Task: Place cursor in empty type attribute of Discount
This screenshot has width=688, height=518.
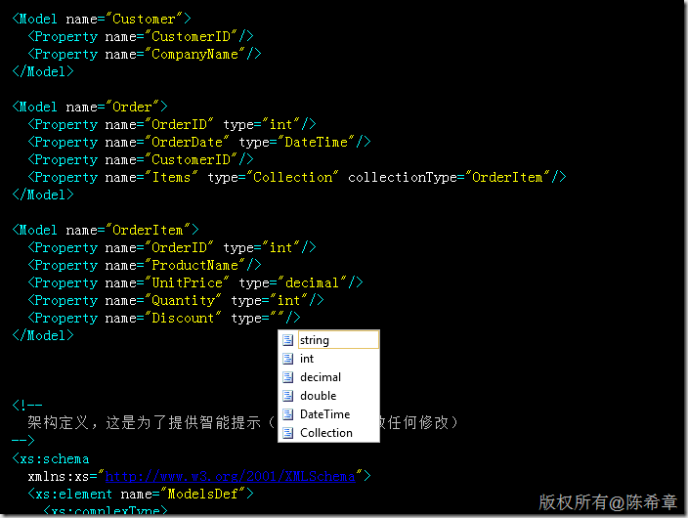Action: click(x=277, y=318)
